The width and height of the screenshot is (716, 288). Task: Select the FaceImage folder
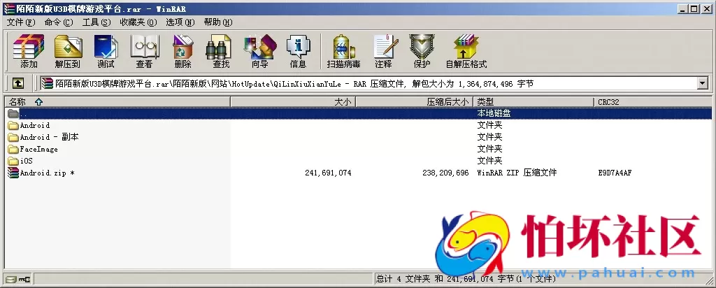38,149
